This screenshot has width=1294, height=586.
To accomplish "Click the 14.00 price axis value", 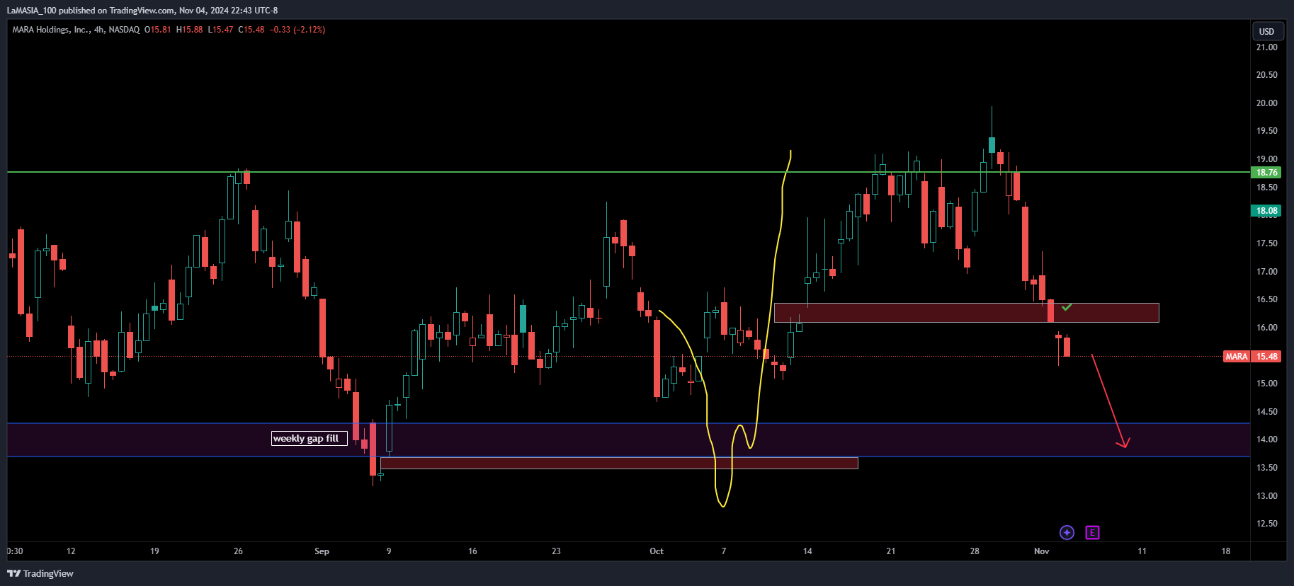I will click(x=1266, y=439).
